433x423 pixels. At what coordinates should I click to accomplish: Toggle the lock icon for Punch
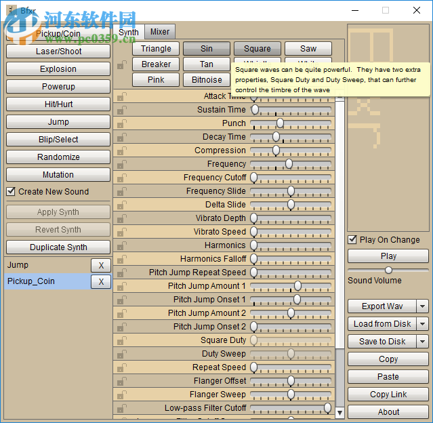122,124
